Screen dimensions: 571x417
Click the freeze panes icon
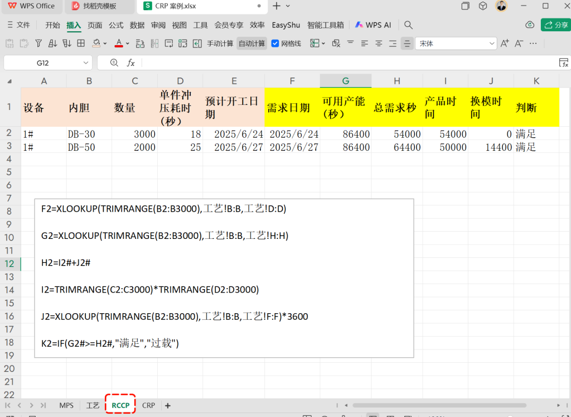pyautogui.click(x=314, y=44)
